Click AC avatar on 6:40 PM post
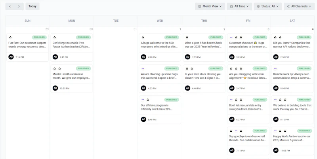Screen dimensions: 317x159 pos(187,88)
